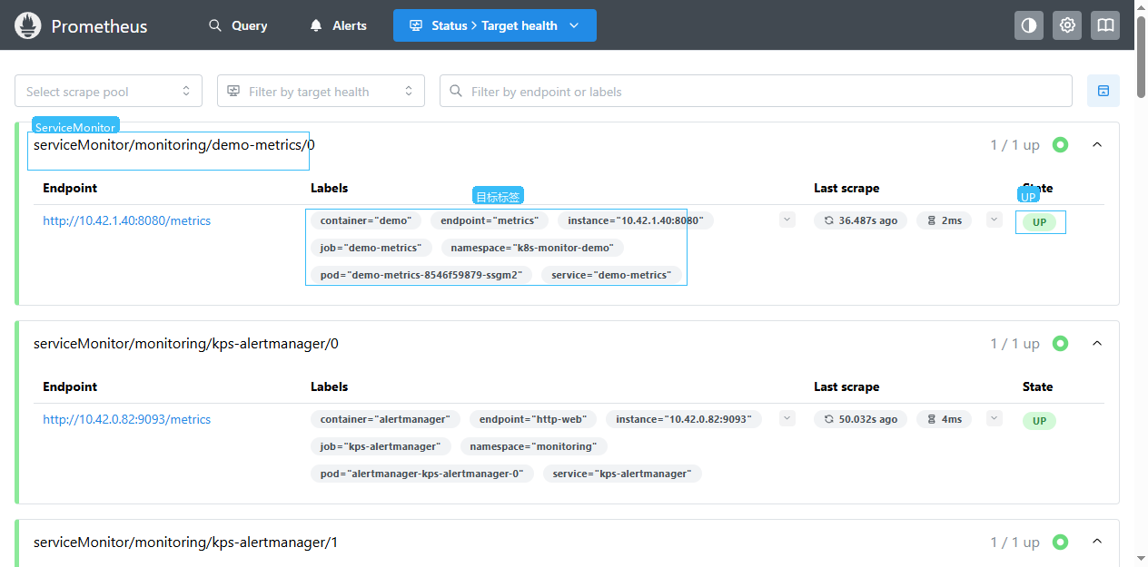Open documentation via the book icon
1148x567 pixels.
pyautogui.click(x=1105, y=25)
